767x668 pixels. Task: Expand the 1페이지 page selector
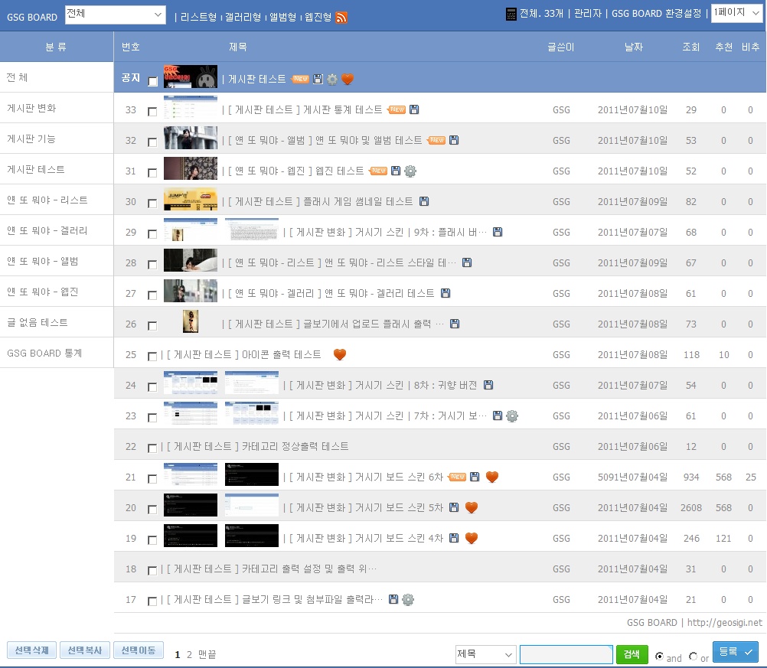pyautogui.click(x=736, y=13)
